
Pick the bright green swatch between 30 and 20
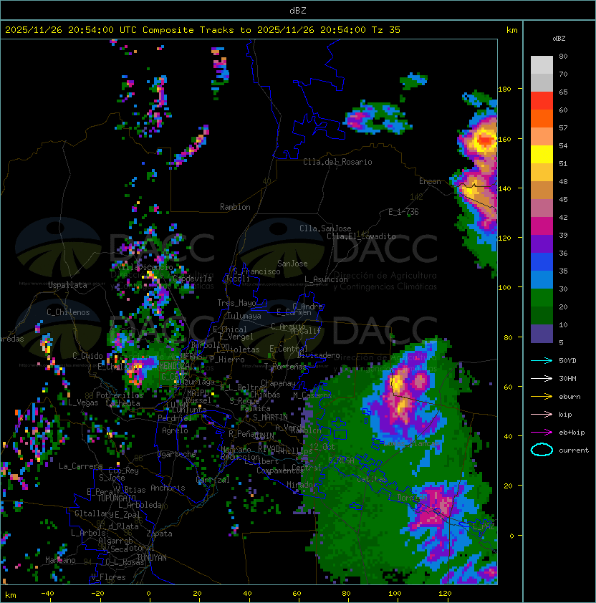pyautogui.click(x=542, y=298)
